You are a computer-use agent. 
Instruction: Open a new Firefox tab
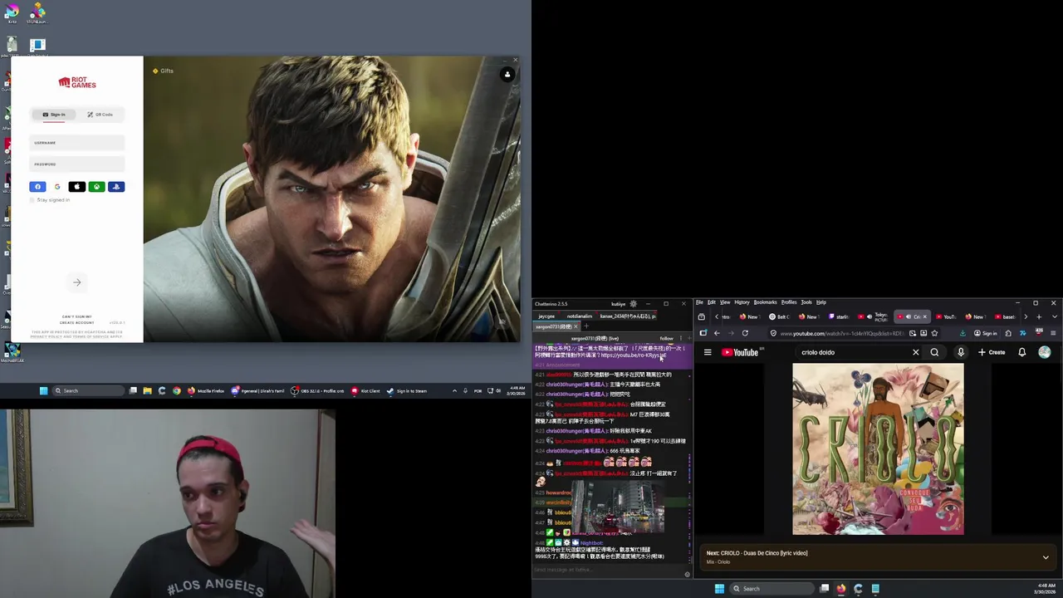1038,316
